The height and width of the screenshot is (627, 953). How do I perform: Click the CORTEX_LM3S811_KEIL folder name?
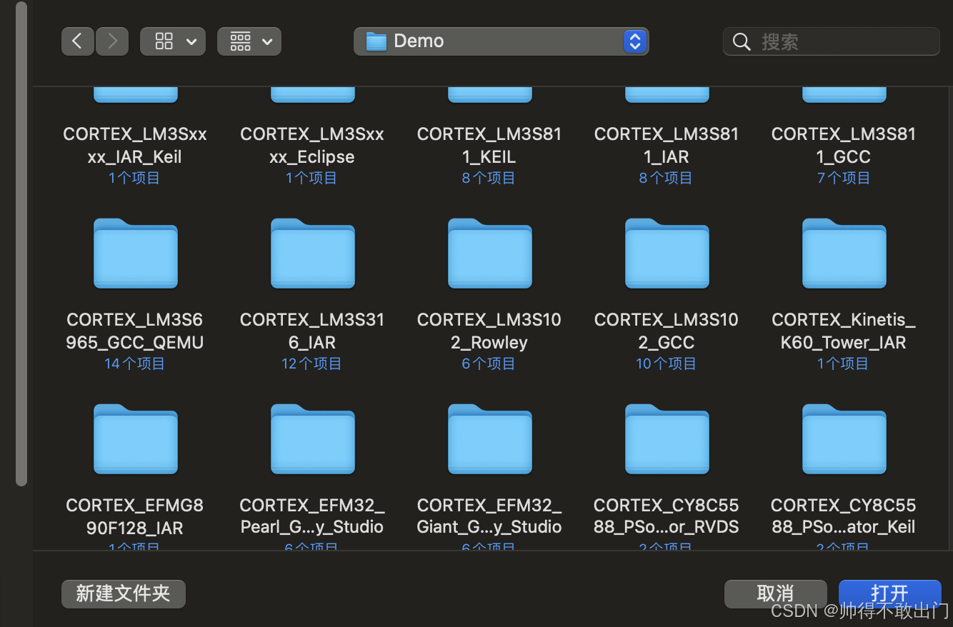pyautogui.click(x=489, y=145)
